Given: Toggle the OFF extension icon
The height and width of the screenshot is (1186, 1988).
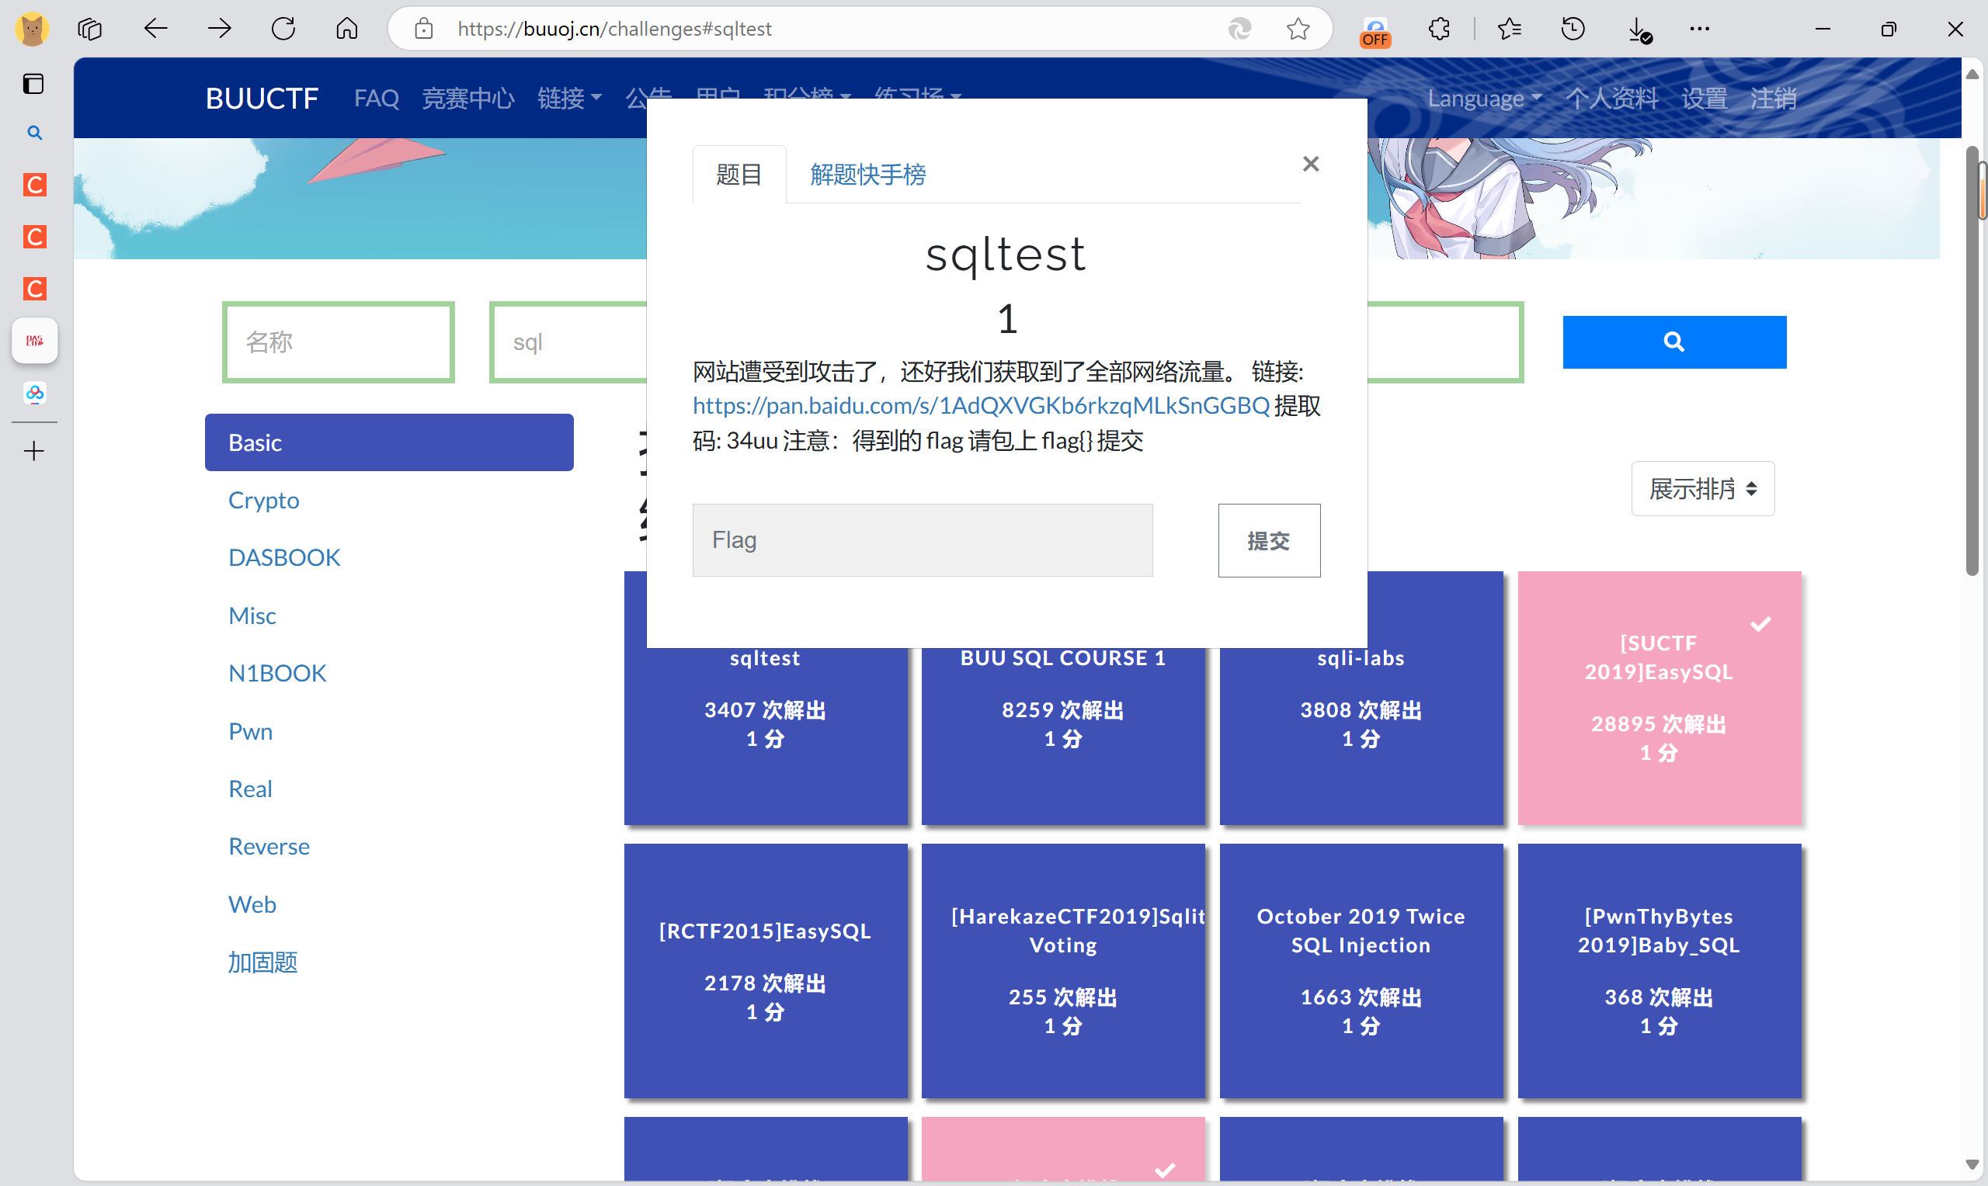Looking at the screenshot, I should click(1375, 30).
